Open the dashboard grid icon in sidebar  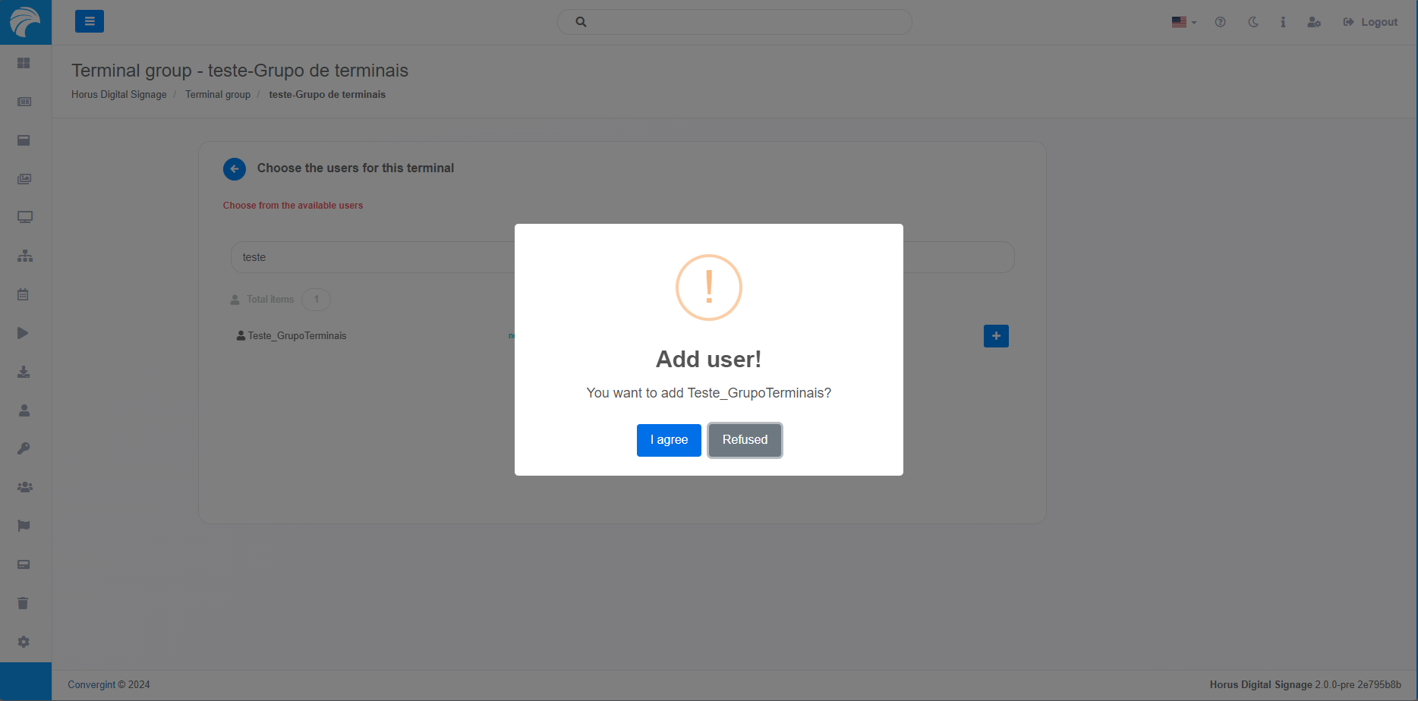(x=24, y=63)
